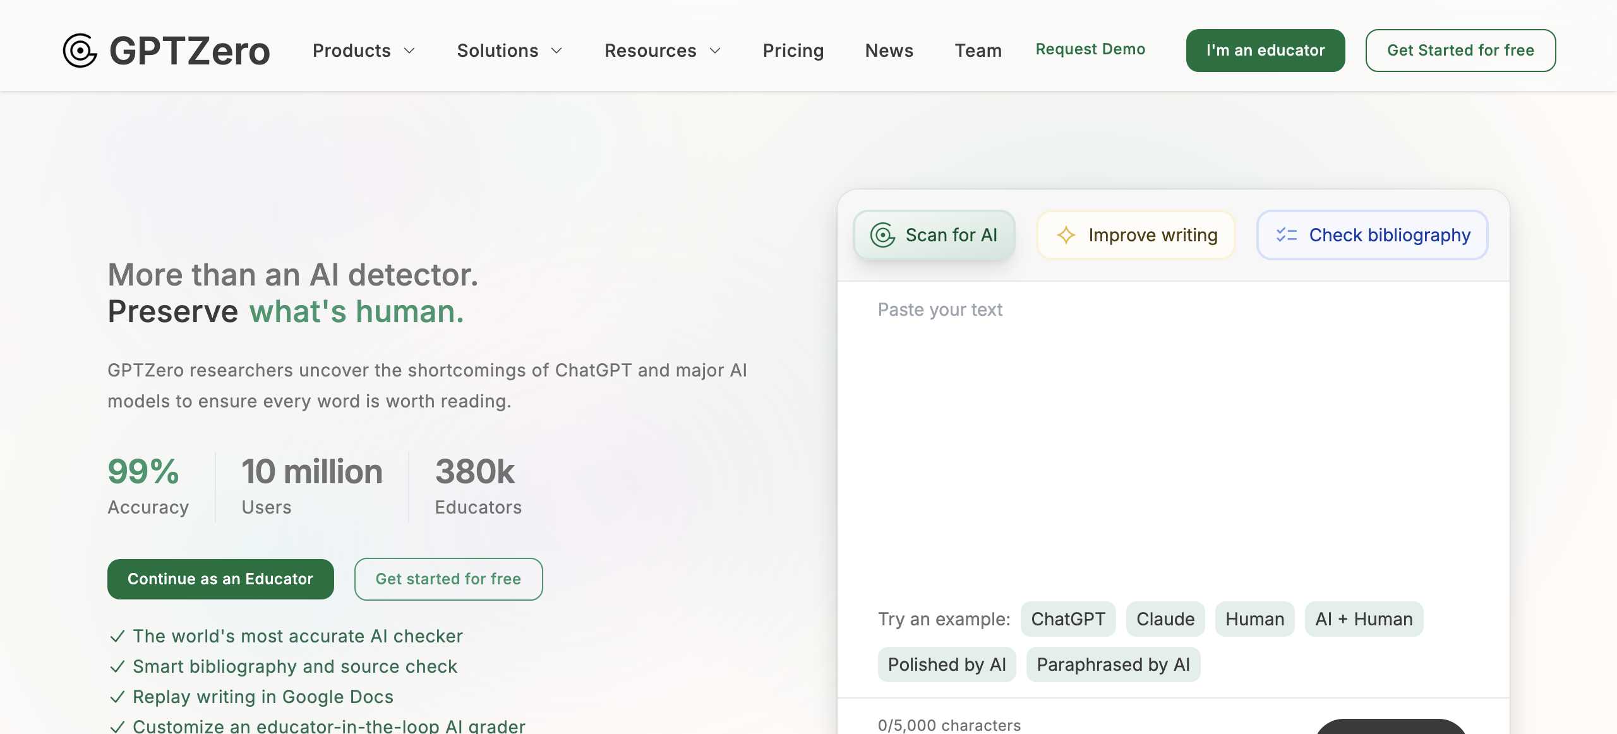Select the ChatGPT example chip
The image size is (1617, 734).
pyautogui.click(x=1067, y=619)
